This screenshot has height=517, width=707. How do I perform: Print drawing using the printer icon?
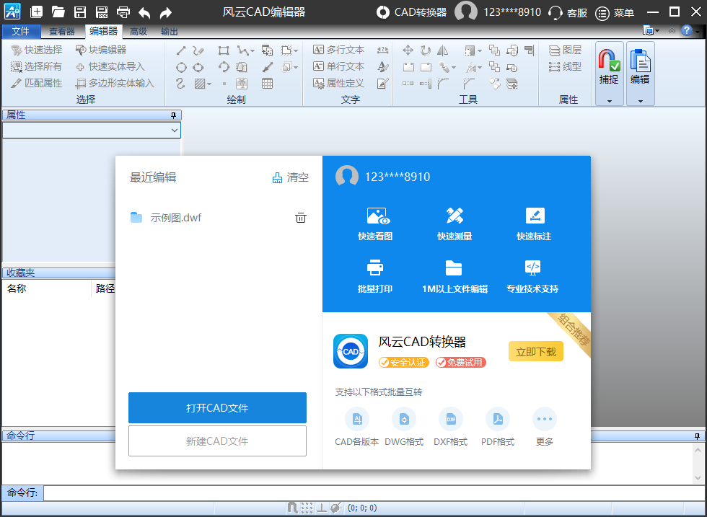123,12
